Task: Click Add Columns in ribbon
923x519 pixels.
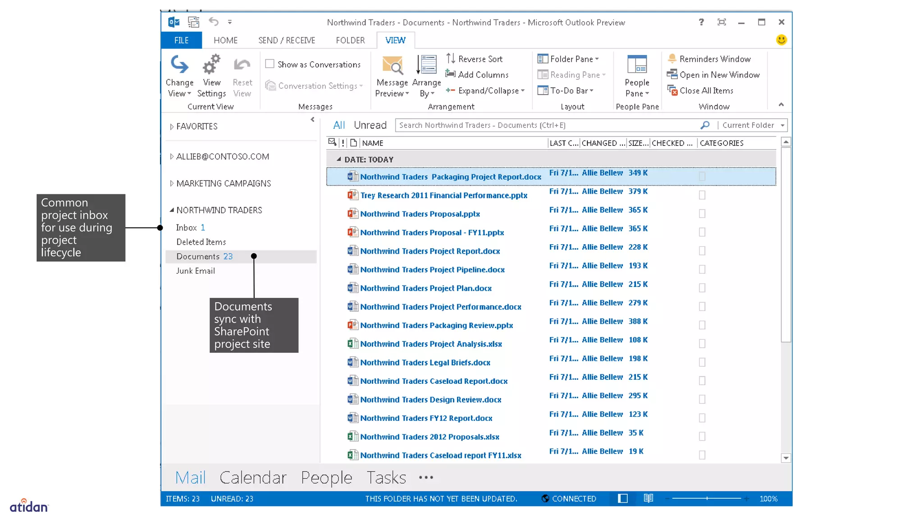Action: [x=477, y=74]
